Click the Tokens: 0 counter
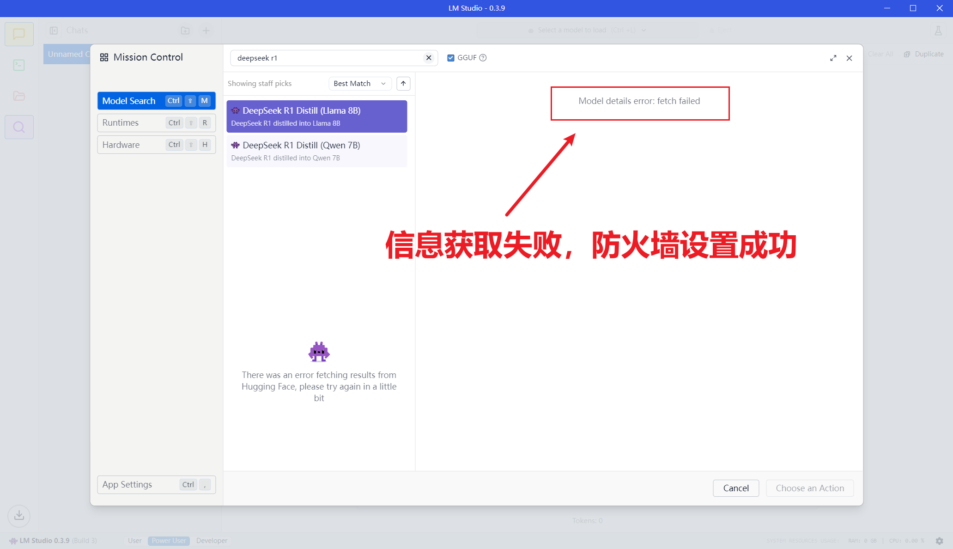The image size is (953, 549). (x=588, y=521)
